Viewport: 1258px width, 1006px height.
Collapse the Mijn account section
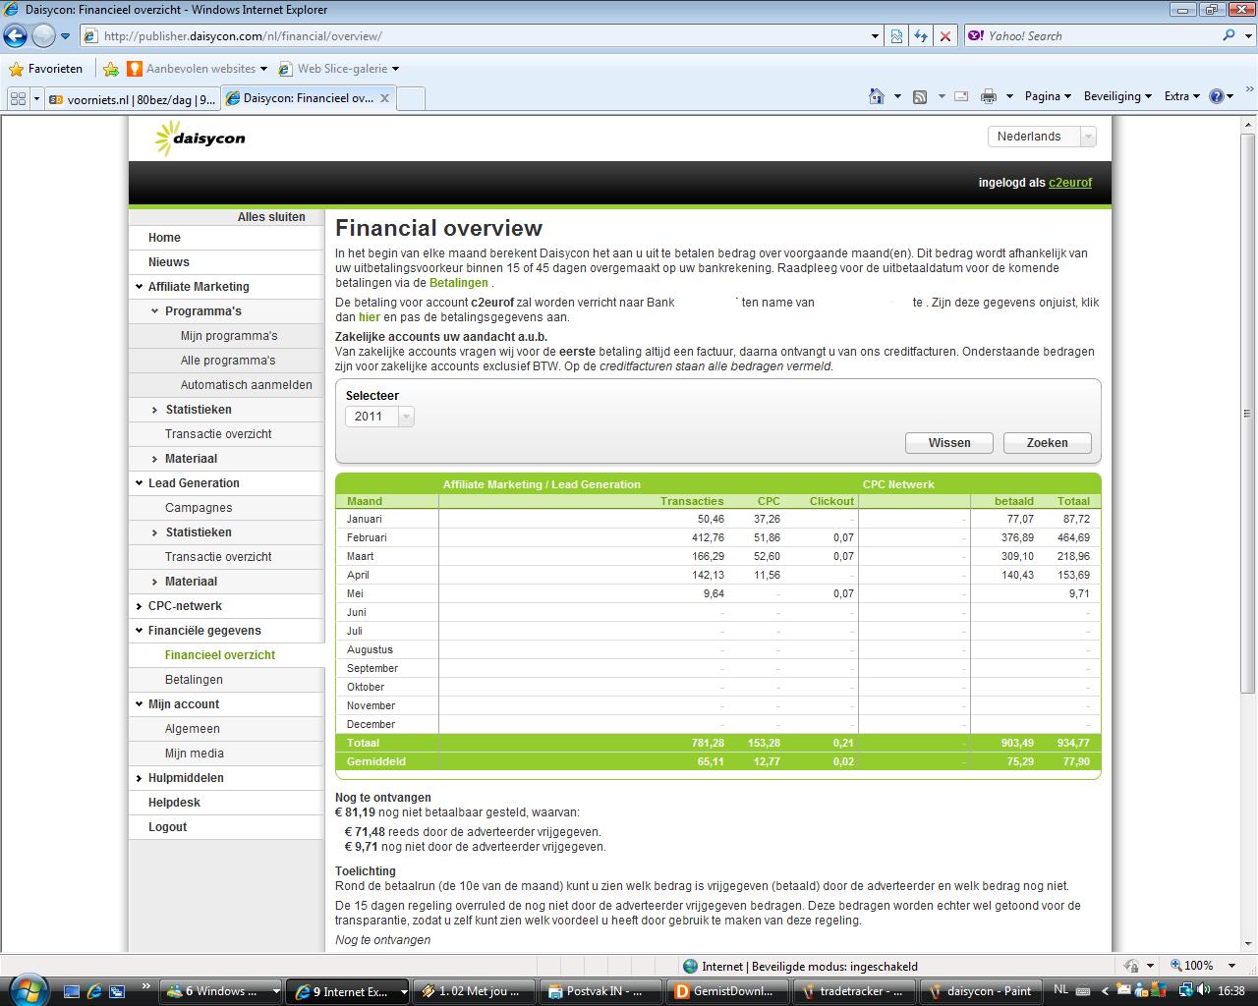tap(140, 704)
